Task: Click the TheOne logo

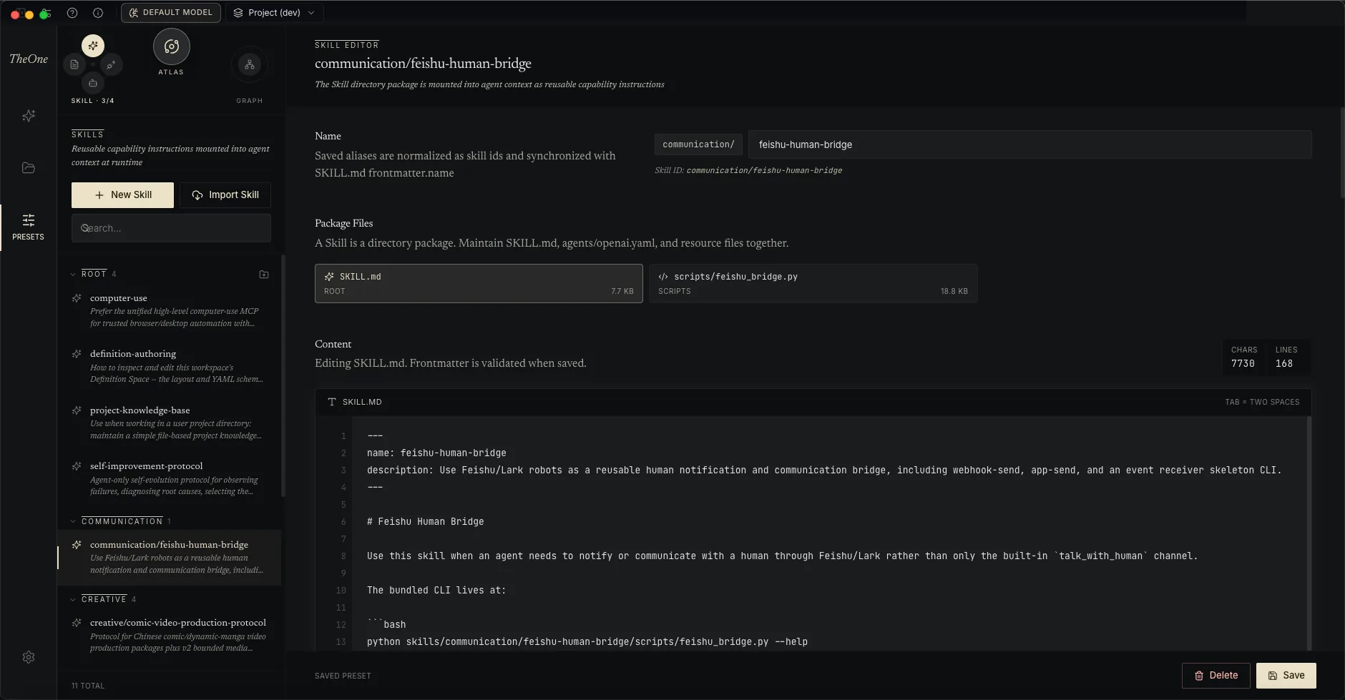Action: (x=29, y=59)
